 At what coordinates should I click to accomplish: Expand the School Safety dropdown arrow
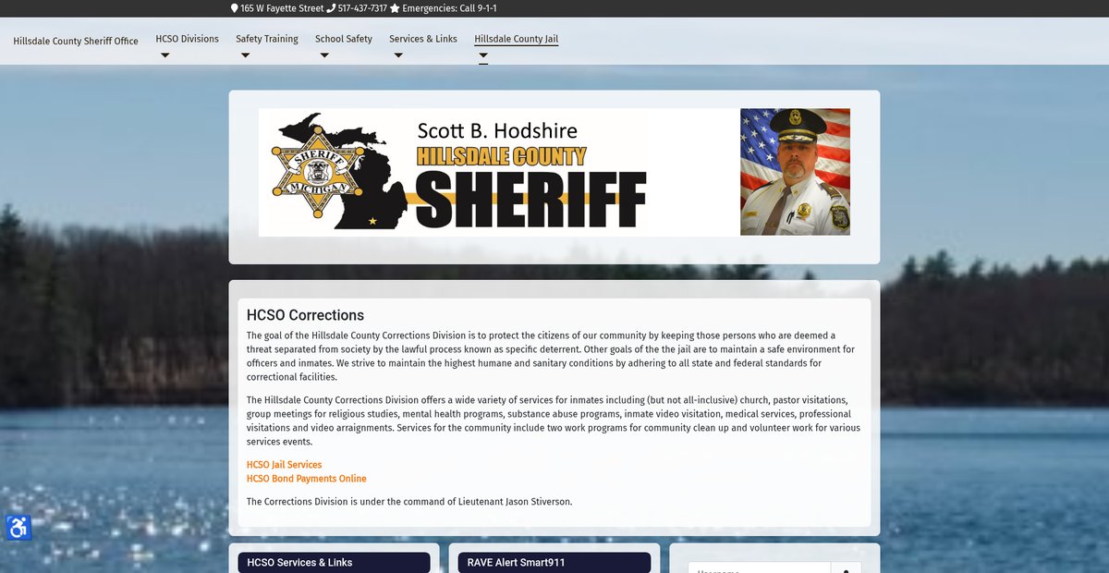click(x=324, y=55)
